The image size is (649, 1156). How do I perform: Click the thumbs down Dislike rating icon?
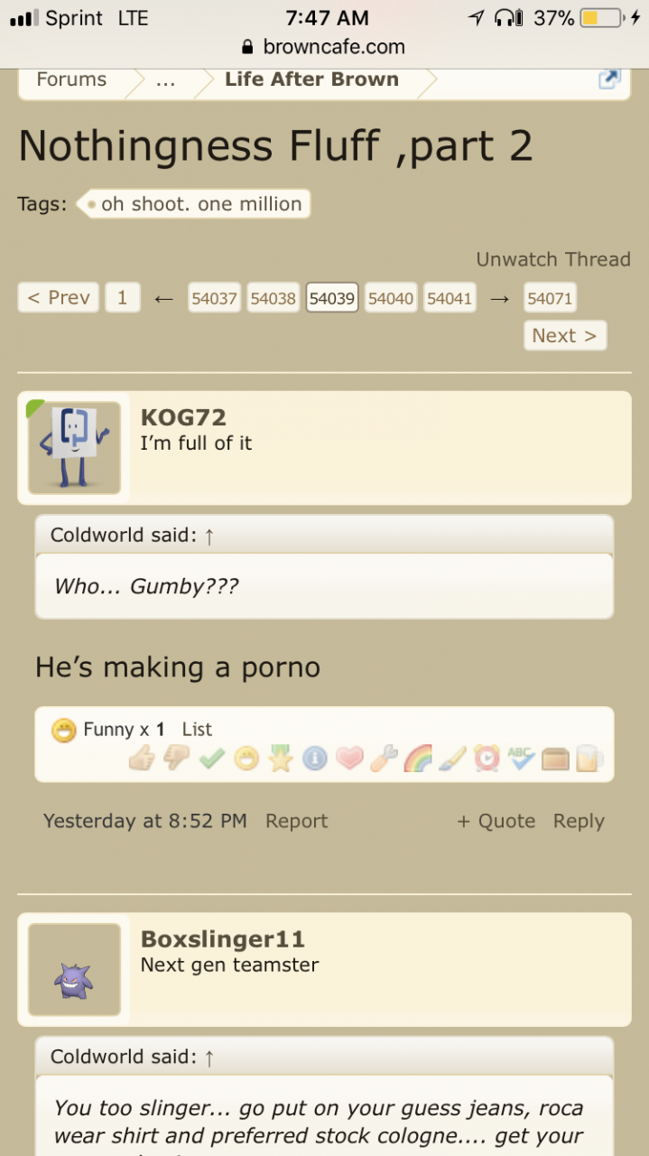pyautogui.click(x=176, y=759)
